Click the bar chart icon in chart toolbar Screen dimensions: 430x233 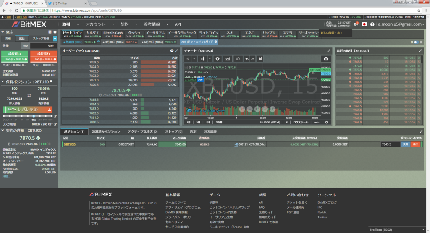coord(260,59)
